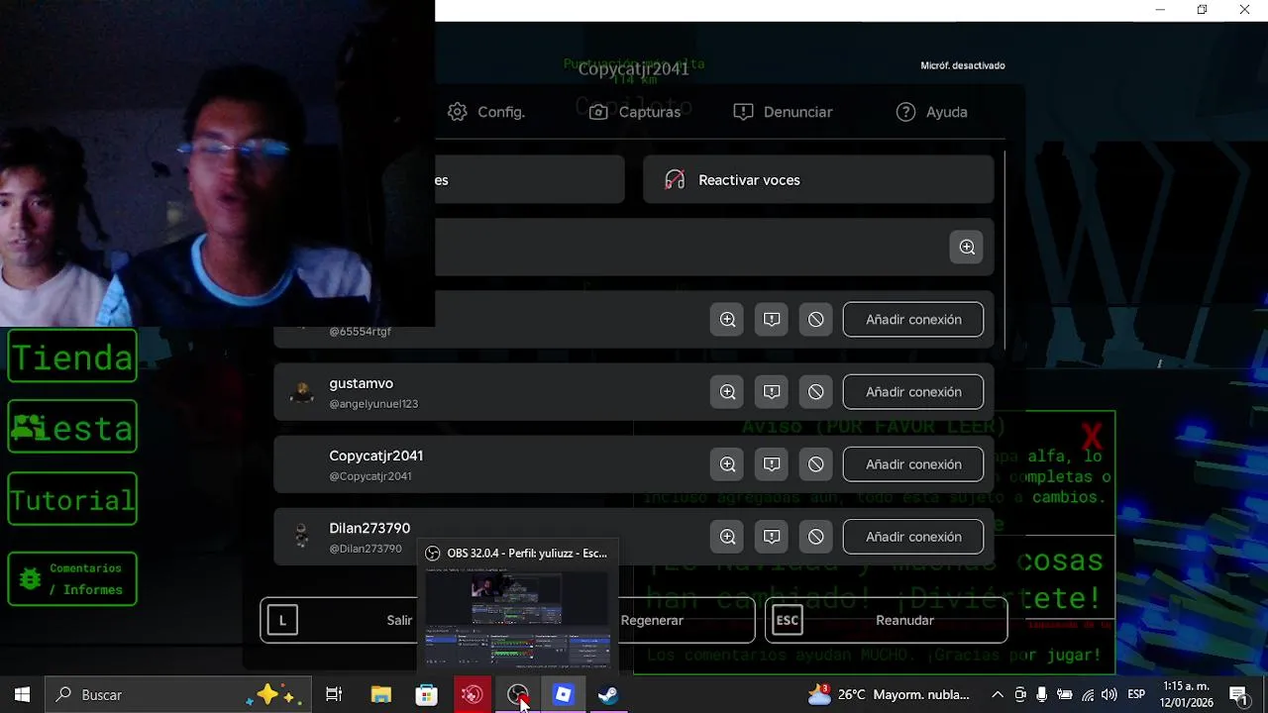Click the Regenerar button
The width and height of the screenshot is (1268, 713).
686,620
